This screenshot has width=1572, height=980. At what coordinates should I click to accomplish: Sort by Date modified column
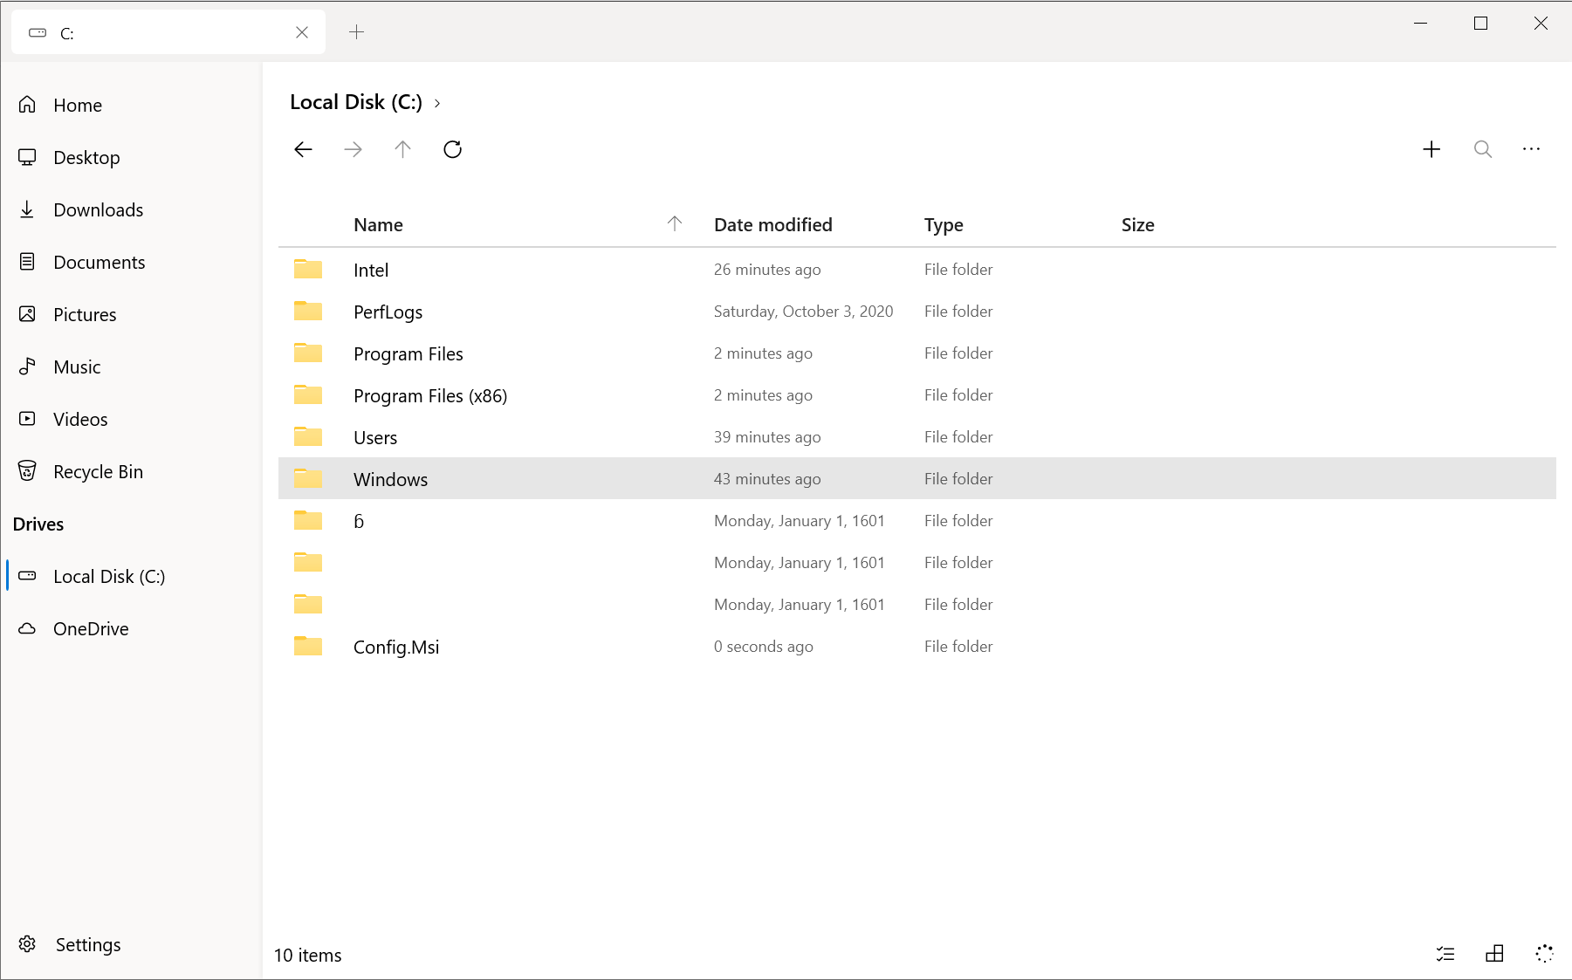(x=772, y=225)
